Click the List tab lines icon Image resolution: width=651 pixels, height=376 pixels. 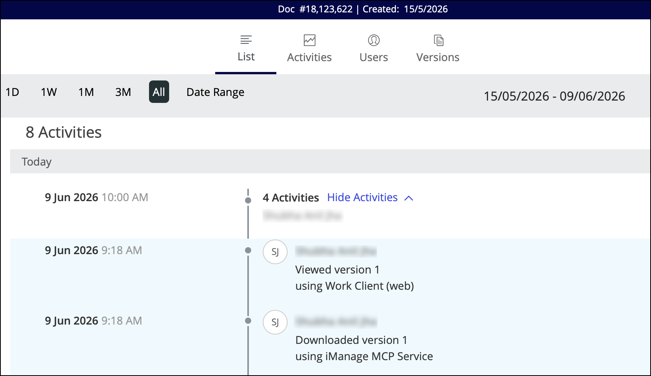(246, 39)
